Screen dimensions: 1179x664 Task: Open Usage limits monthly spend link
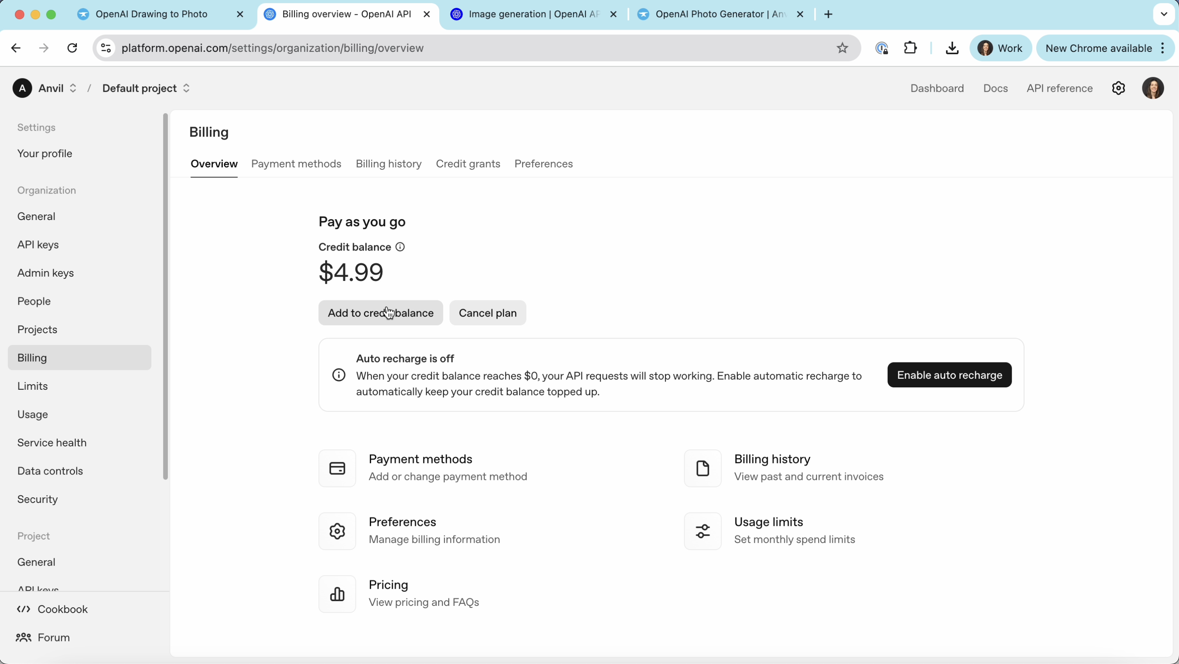coord(770,532)
